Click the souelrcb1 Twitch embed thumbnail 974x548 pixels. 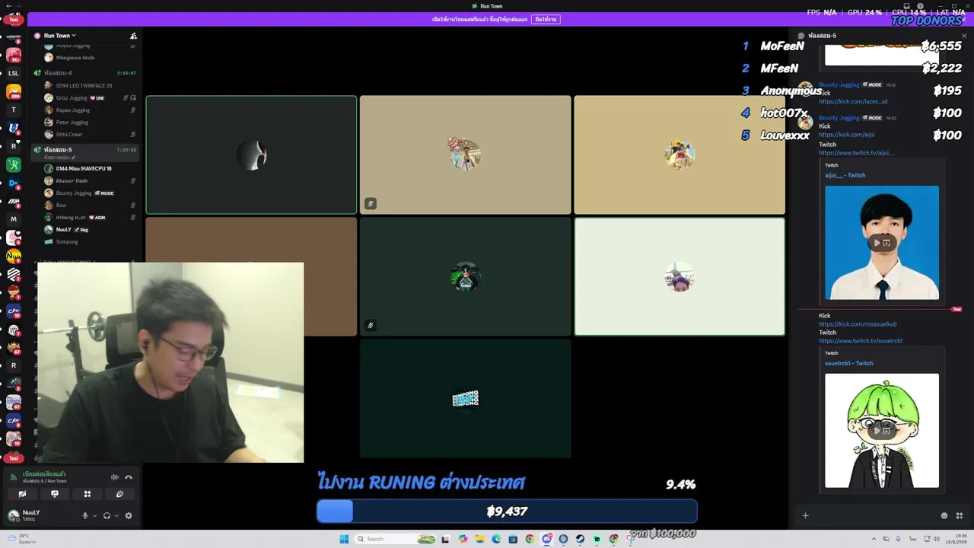tap(882, 431)
